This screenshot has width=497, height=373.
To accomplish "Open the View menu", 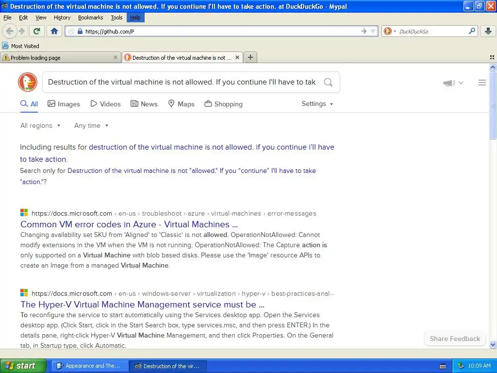I will coord(41,17).
